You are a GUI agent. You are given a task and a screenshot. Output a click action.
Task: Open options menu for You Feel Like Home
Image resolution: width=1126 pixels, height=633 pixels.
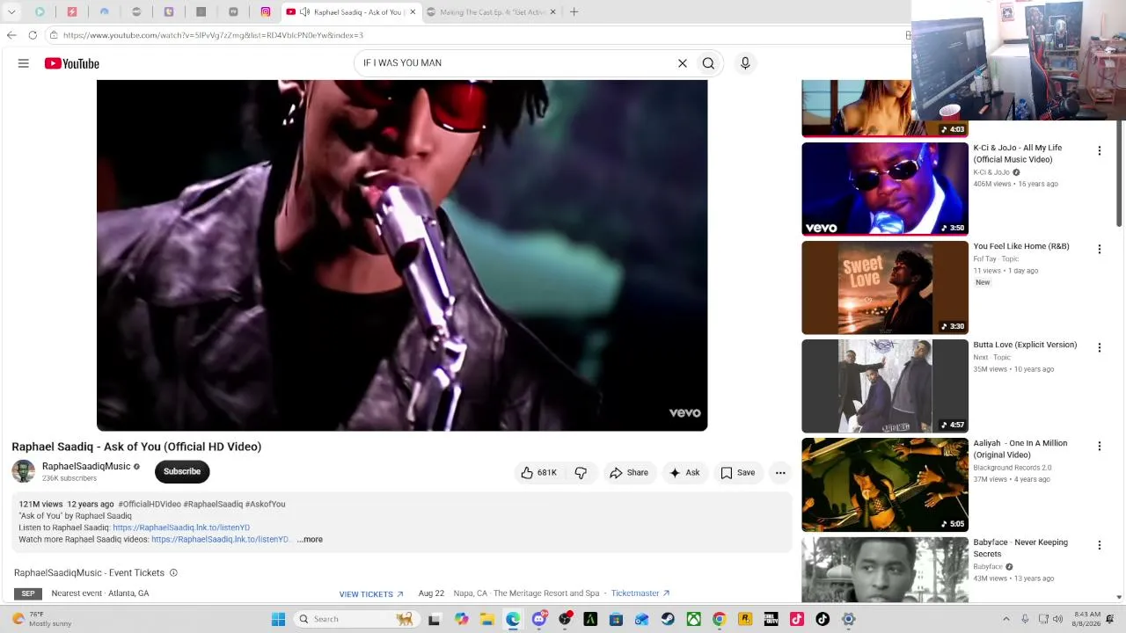tap(1099, 250)
